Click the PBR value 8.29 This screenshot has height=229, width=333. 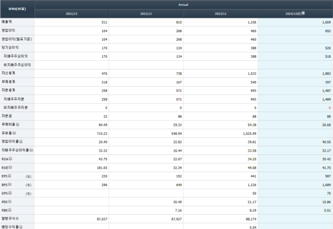coord(253,211)
